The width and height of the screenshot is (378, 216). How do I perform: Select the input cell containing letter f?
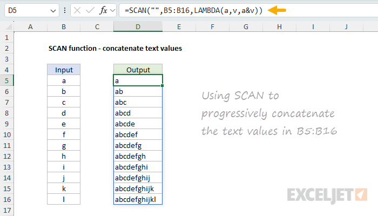point(64,134)
